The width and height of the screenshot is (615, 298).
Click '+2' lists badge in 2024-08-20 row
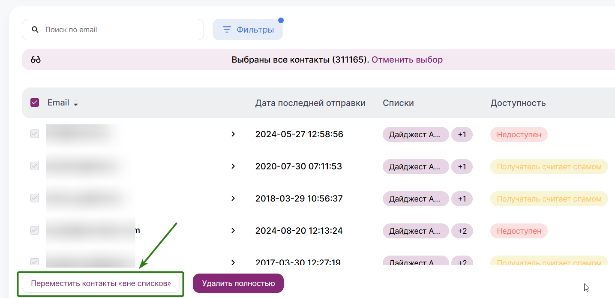click(x=462, y=231)
